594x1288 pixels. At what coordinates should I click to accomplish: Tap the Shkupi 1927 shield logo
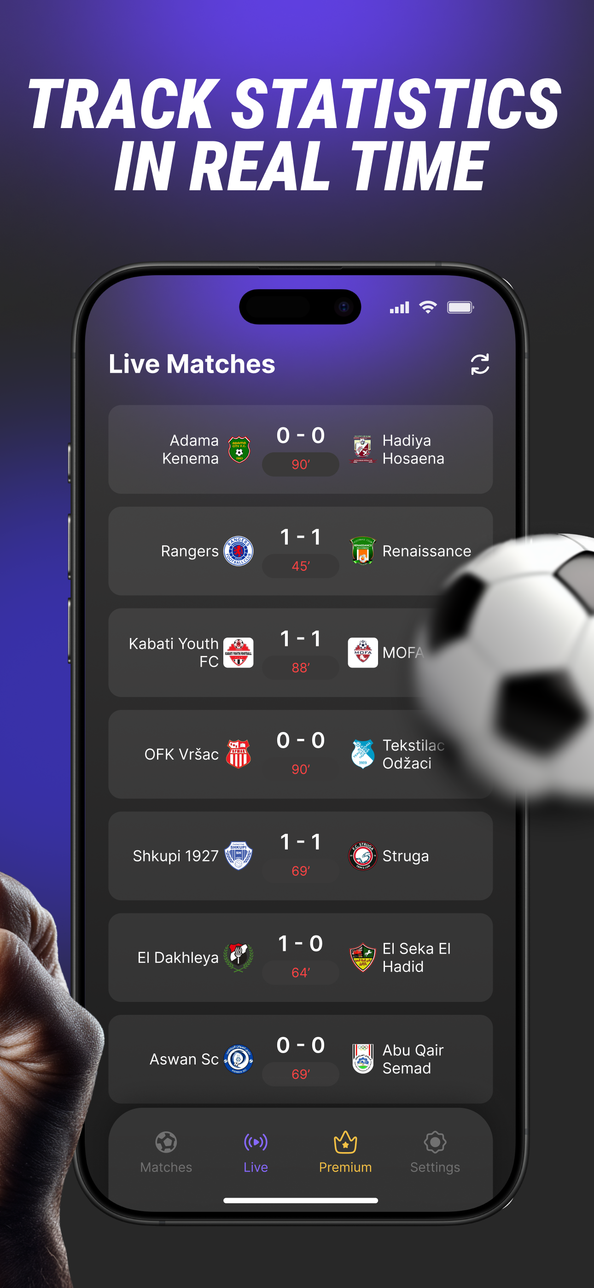point(239,855)
